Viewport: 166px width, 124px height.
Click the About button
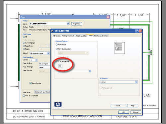tap(118, 106)
